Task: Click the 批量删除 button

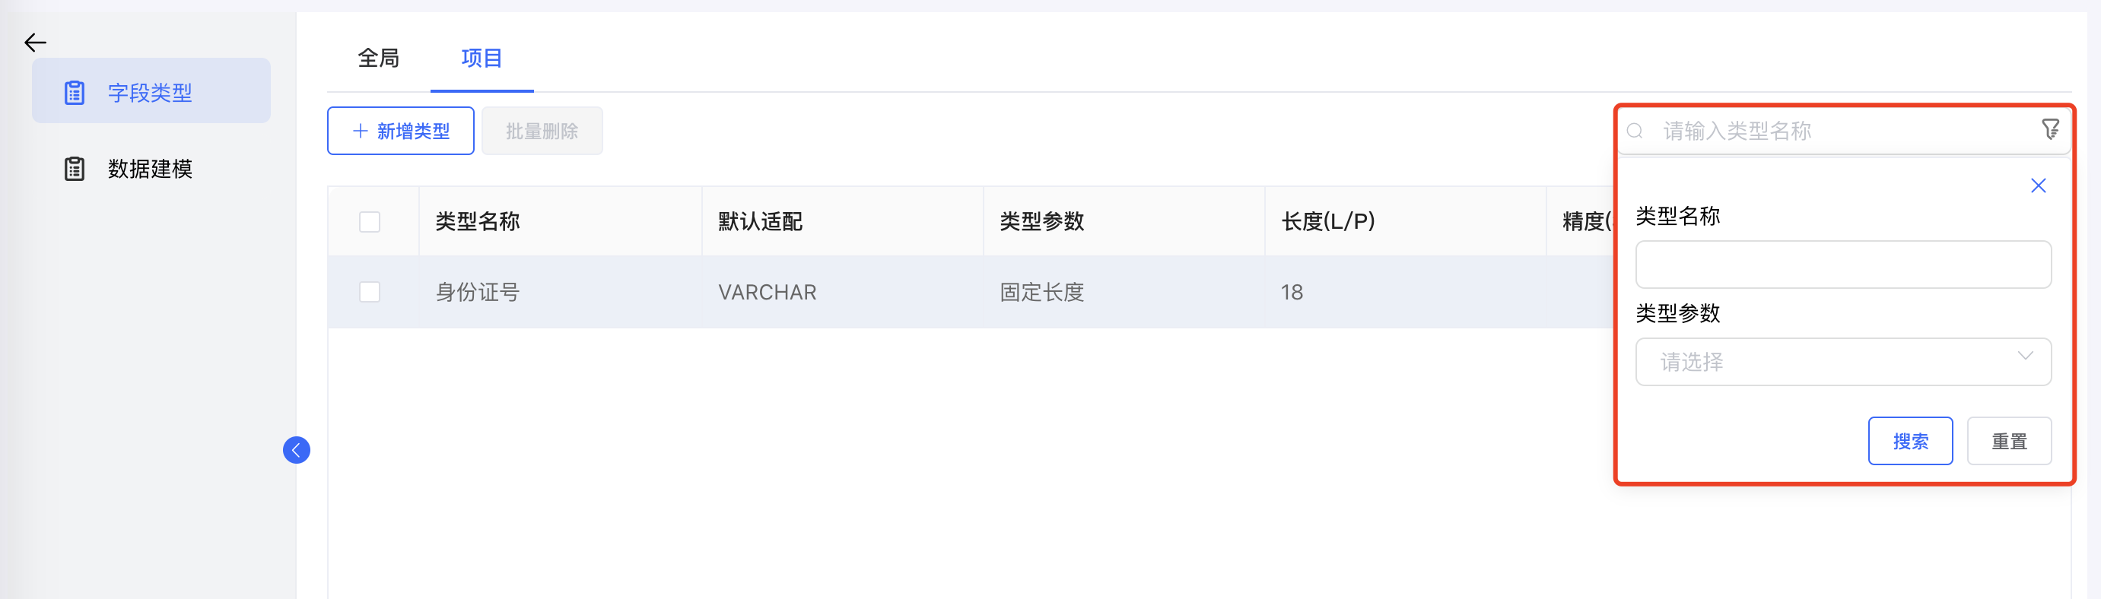Action: pyautogui.click(x=542, y=132)
